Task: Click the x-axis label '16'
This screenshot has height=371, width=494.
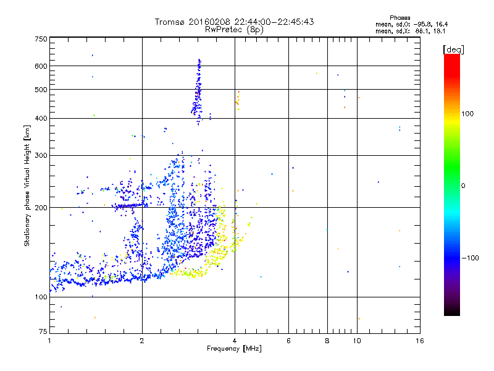Action: (420, 341)
